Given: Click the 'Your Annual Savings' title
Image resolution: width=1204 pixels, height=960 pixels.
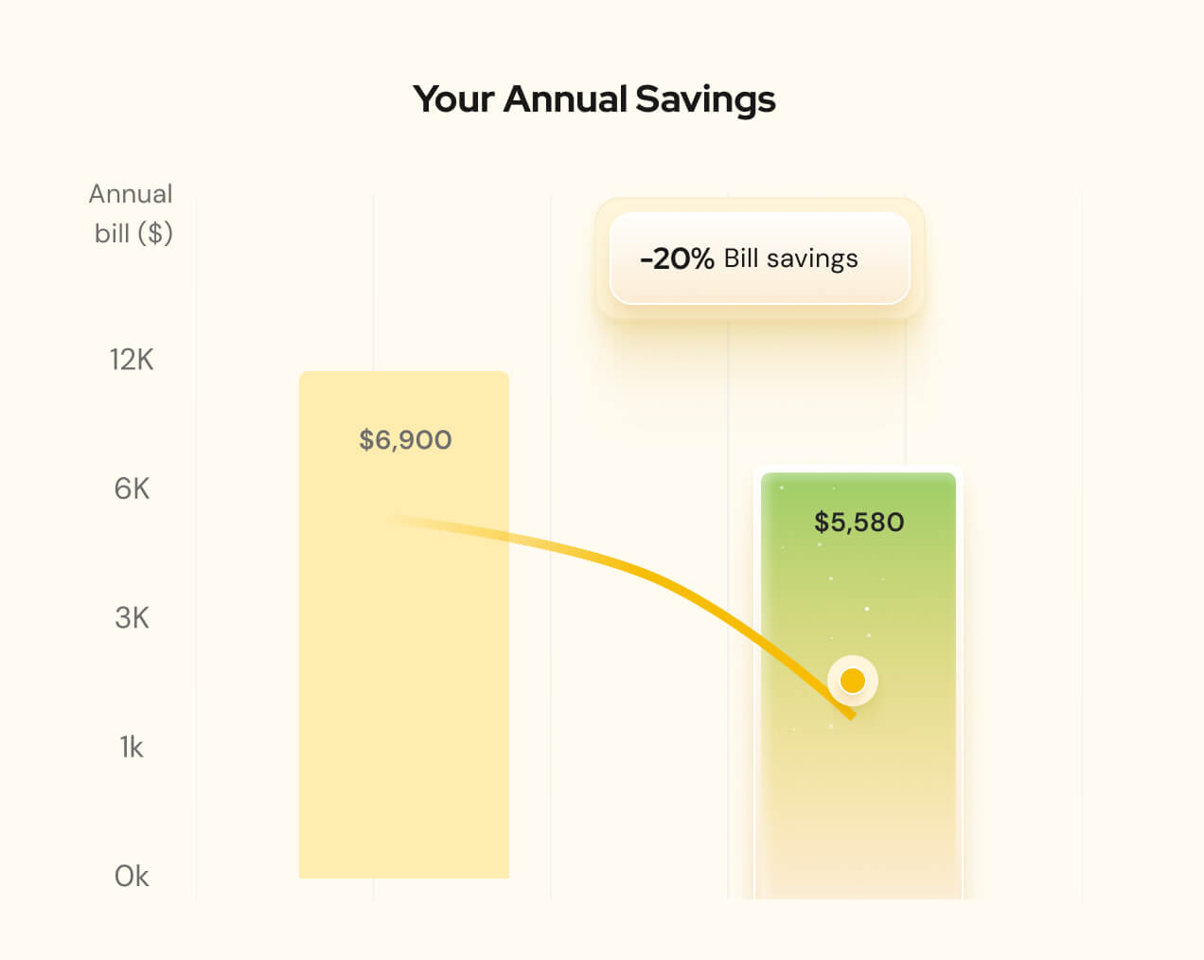Looking at the screenshot, I should 593,99.
